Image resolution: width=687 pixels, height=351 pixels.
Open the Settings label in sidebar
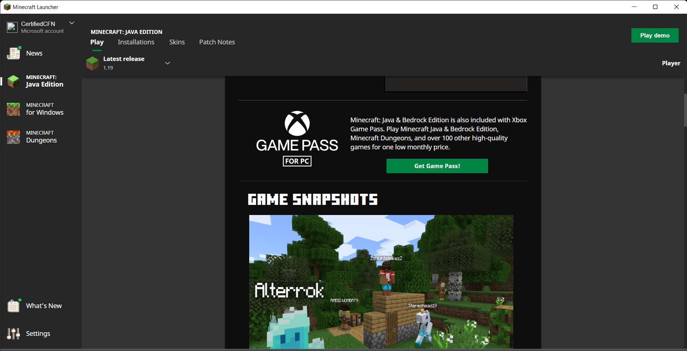click(38, 334)
